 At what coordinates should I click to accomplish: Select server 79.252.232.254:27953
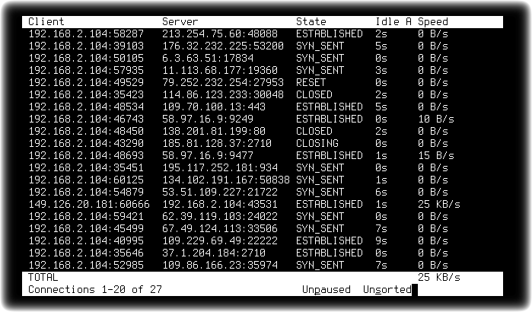(x=222, y=83)
